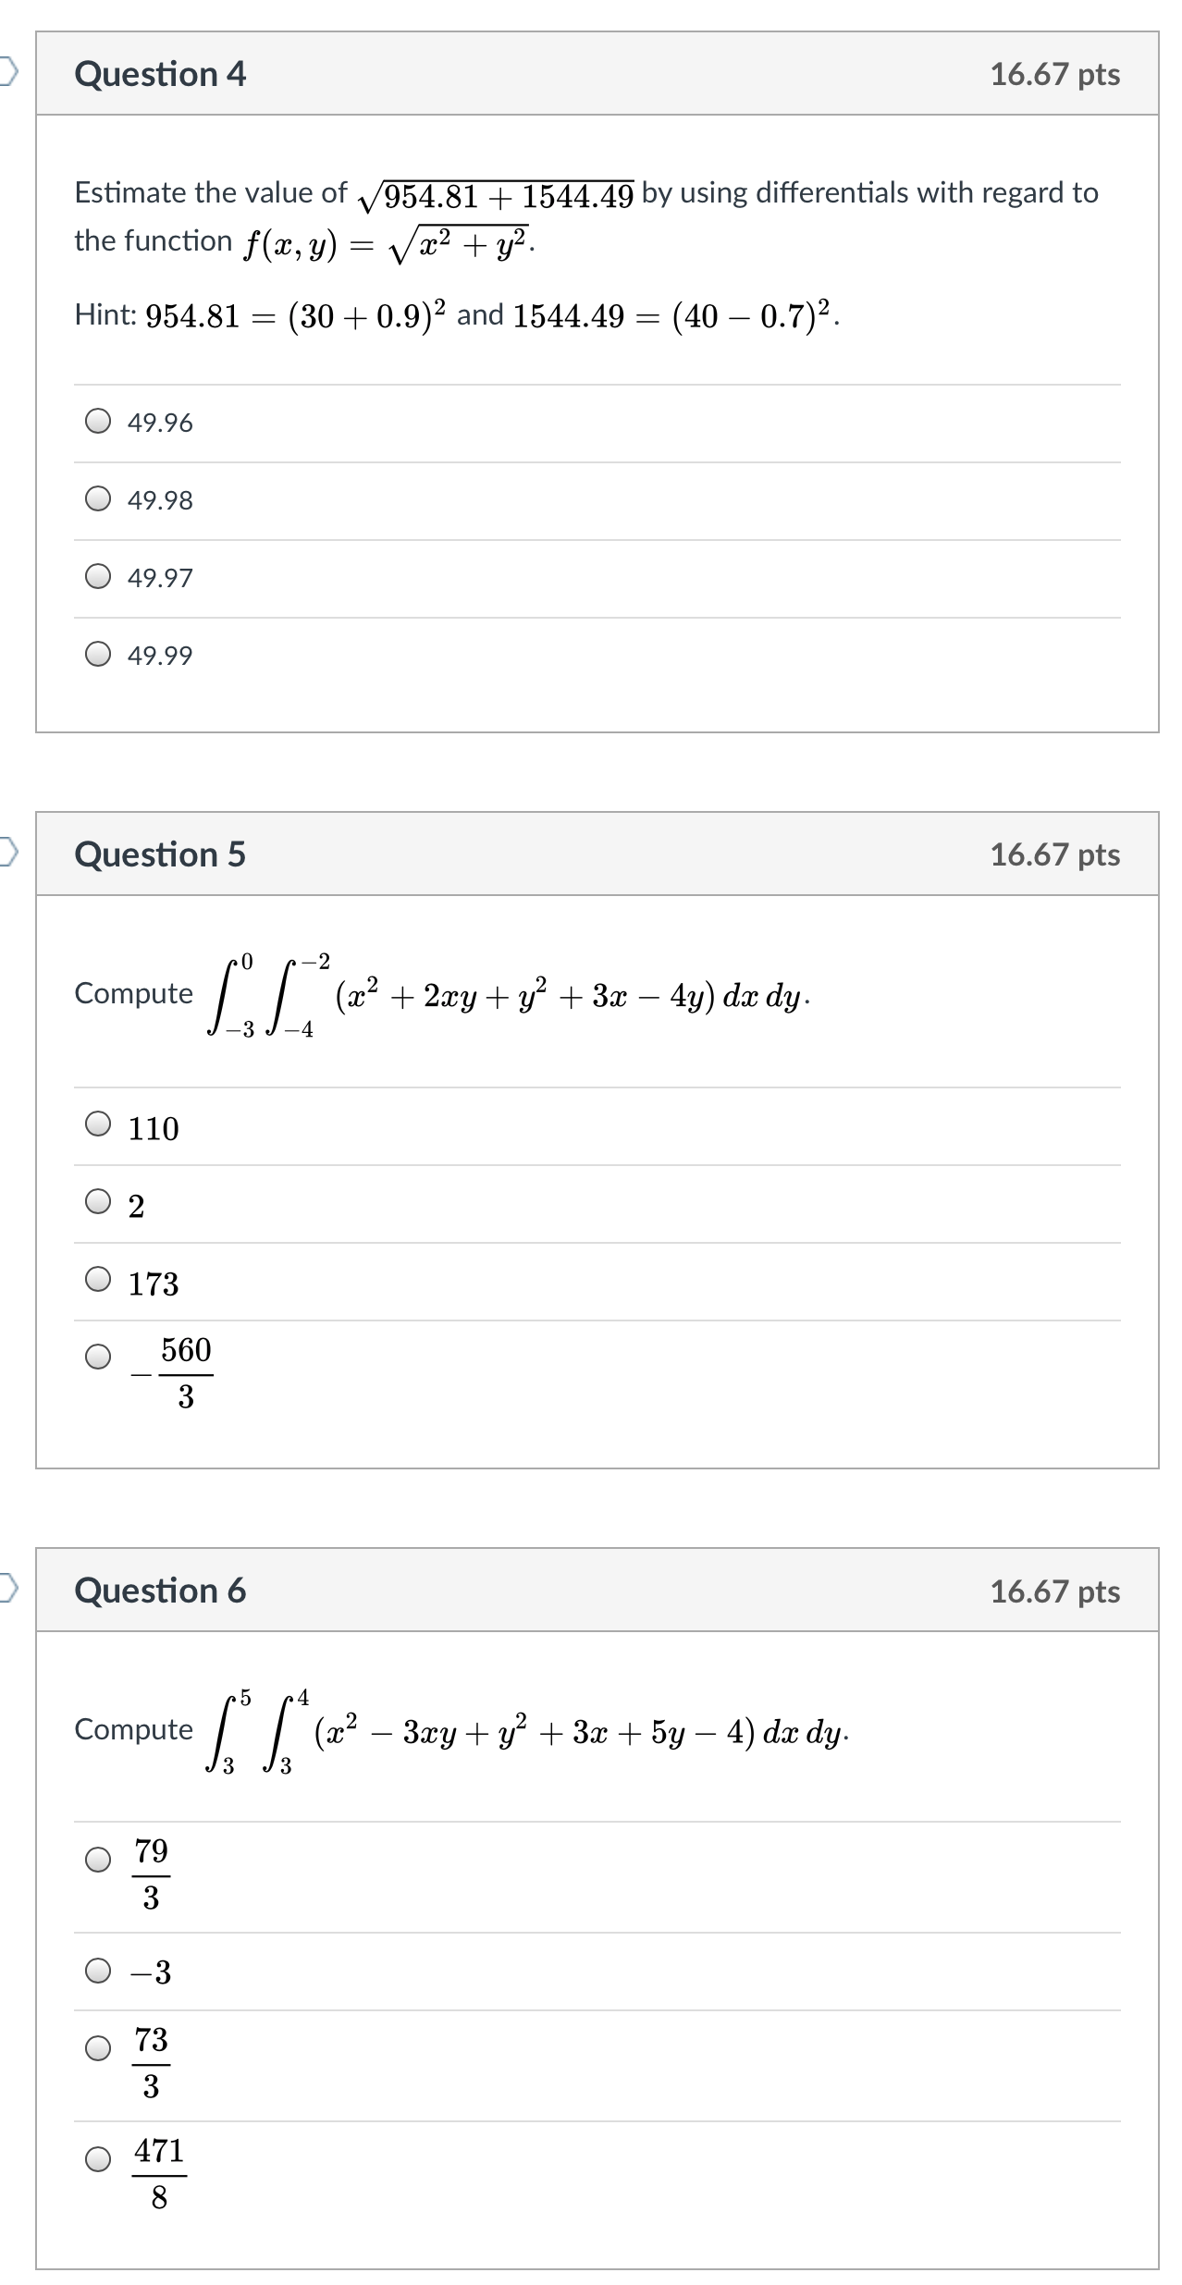Viewport: 1182px width, 2285px height.
Task: Click the Question 4 heading
Action: pos(160,74)
